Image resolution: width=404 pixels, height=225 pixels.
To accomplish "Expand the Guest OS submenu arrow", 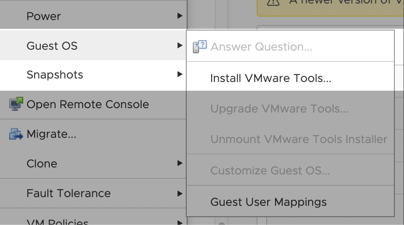I will tap(180, 45).
